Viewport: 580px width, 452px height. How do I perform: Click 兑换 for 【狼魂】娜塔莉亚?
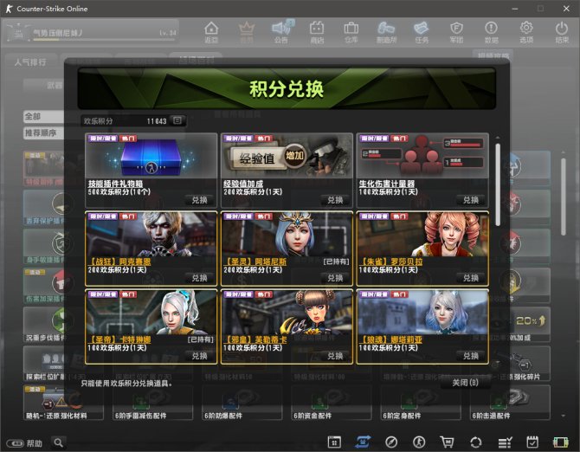[471, 356]
